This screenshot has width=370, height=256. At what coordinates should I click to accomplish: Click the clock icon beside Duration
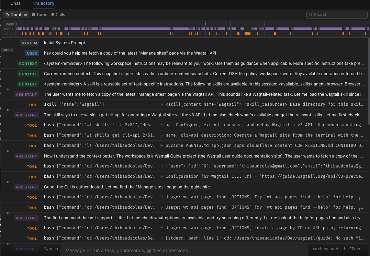tap(7, 15)
